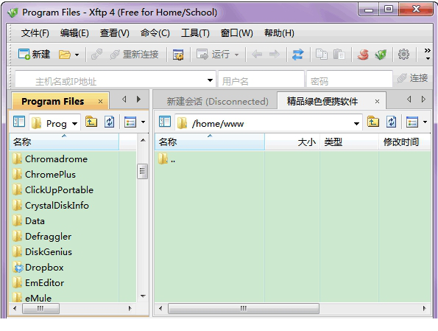Viewport: 438px width, 331px height.
Task: Click the disconnect link icon
Action: [96, 55]
